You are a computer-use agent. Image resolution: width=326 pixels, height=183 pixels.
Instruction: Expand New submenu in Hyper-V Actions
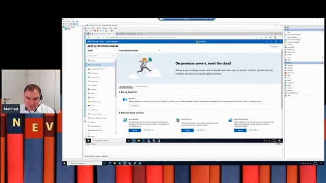322,32
